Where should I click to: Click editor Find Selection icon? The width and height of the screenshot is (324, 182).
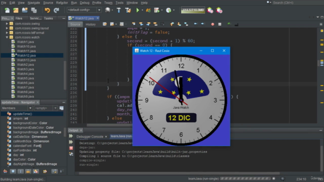point(134,24)
